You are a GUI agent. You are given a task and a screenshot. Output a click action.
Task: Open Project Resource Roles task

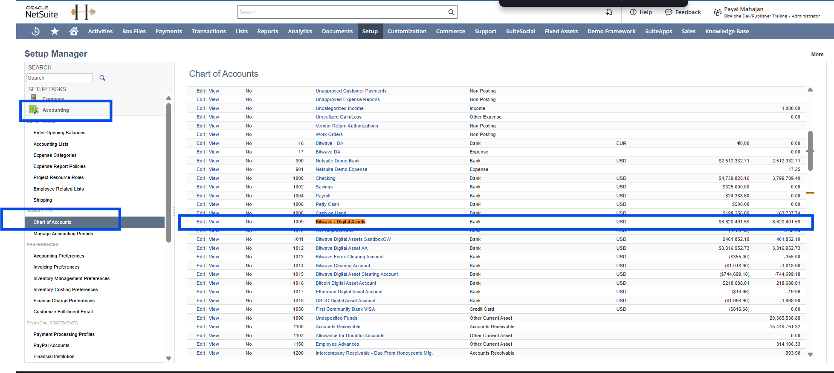pyautogui.click(x=58, y=177)
